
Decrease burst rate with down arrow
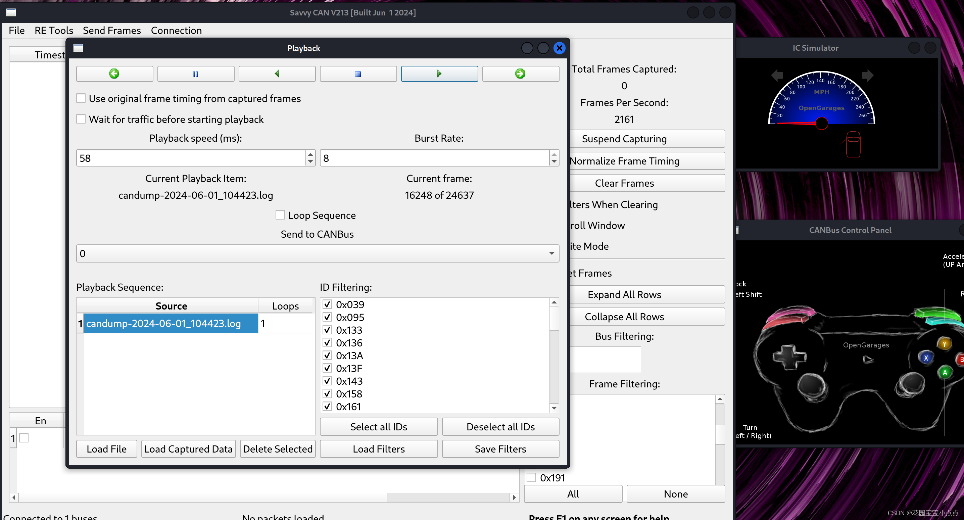pos(554,162)
